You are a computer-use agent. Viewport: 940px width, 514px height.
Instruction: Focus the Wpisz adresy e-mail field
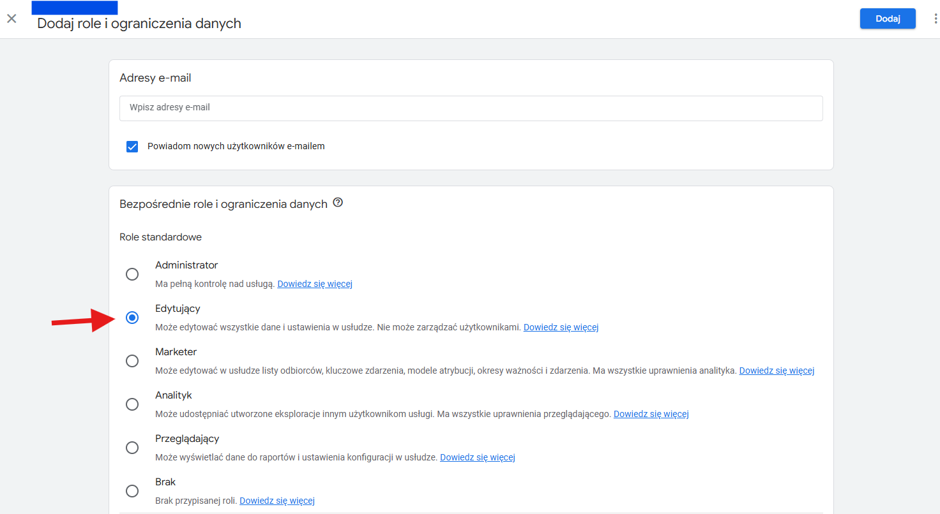(x=471, y=108)
